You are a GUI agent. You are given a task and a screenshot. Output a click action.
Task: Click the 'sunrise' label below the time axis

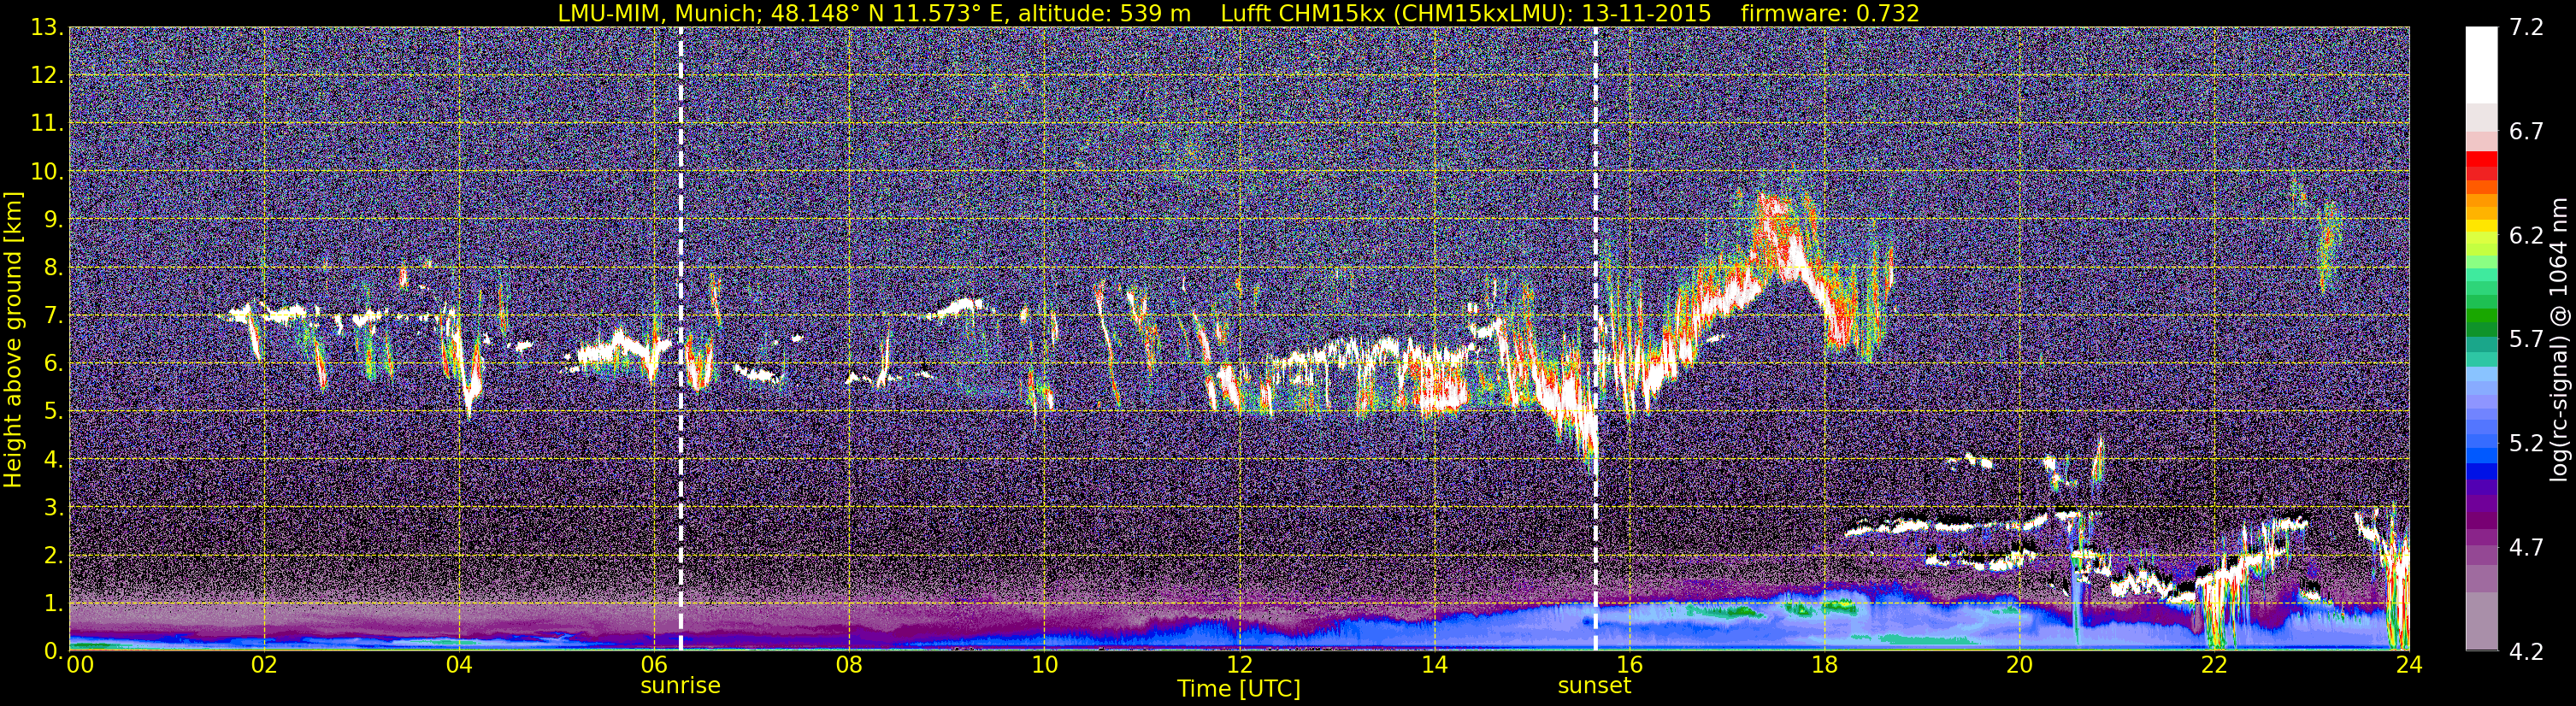point(680,686)
